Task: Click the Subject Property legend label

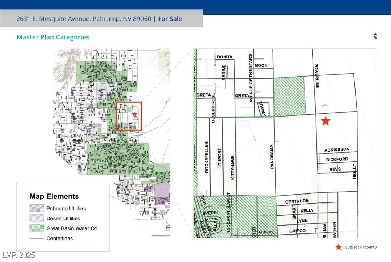Action: [x=361, y=247]
